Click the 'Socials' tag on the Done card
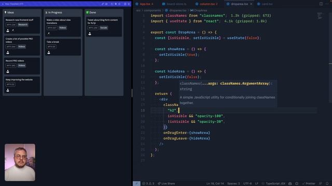Image resolution: width=332 pixels, height=186 pixels. click(x=104, y=27)
